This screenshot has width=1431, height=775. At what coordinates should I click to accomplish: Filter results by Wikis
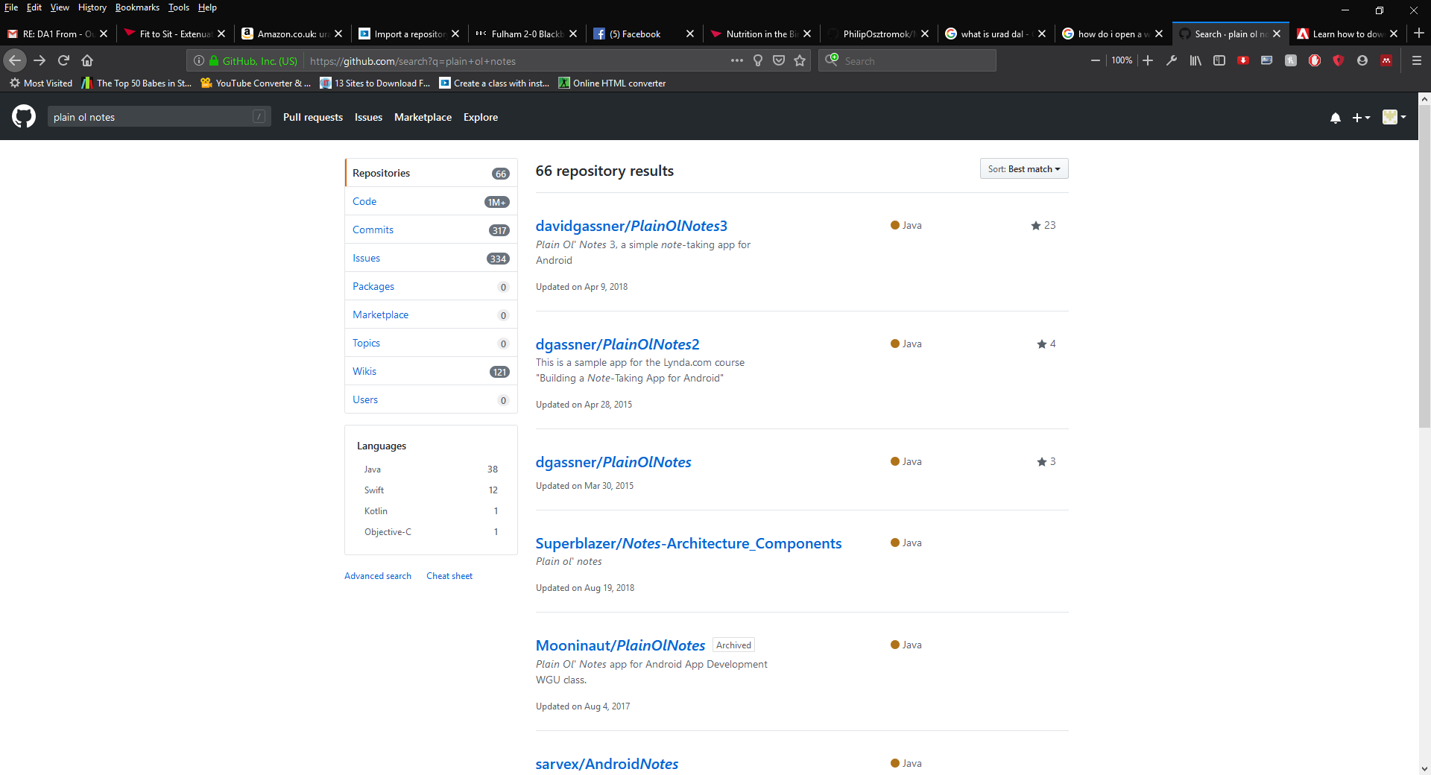tap(431, 371)
